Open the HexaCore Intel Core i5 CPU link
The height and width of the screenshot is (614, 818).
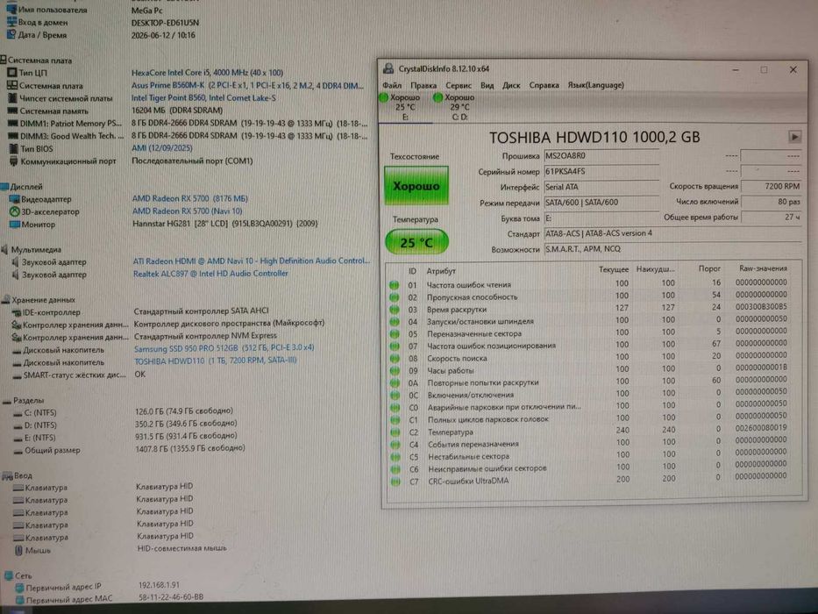click(x=207, y=73)
